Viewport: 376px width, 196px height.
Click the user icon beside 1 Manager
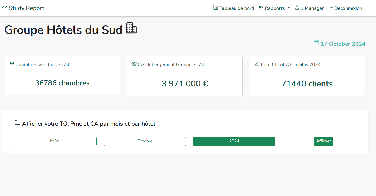click(297, 8)
